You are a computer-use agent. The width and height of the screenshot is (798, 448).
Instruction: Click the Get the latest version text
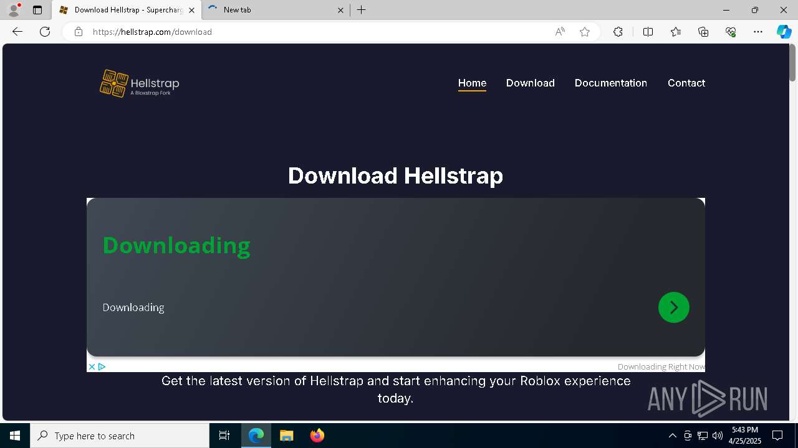pyautogui.click(x=396, y=389)
